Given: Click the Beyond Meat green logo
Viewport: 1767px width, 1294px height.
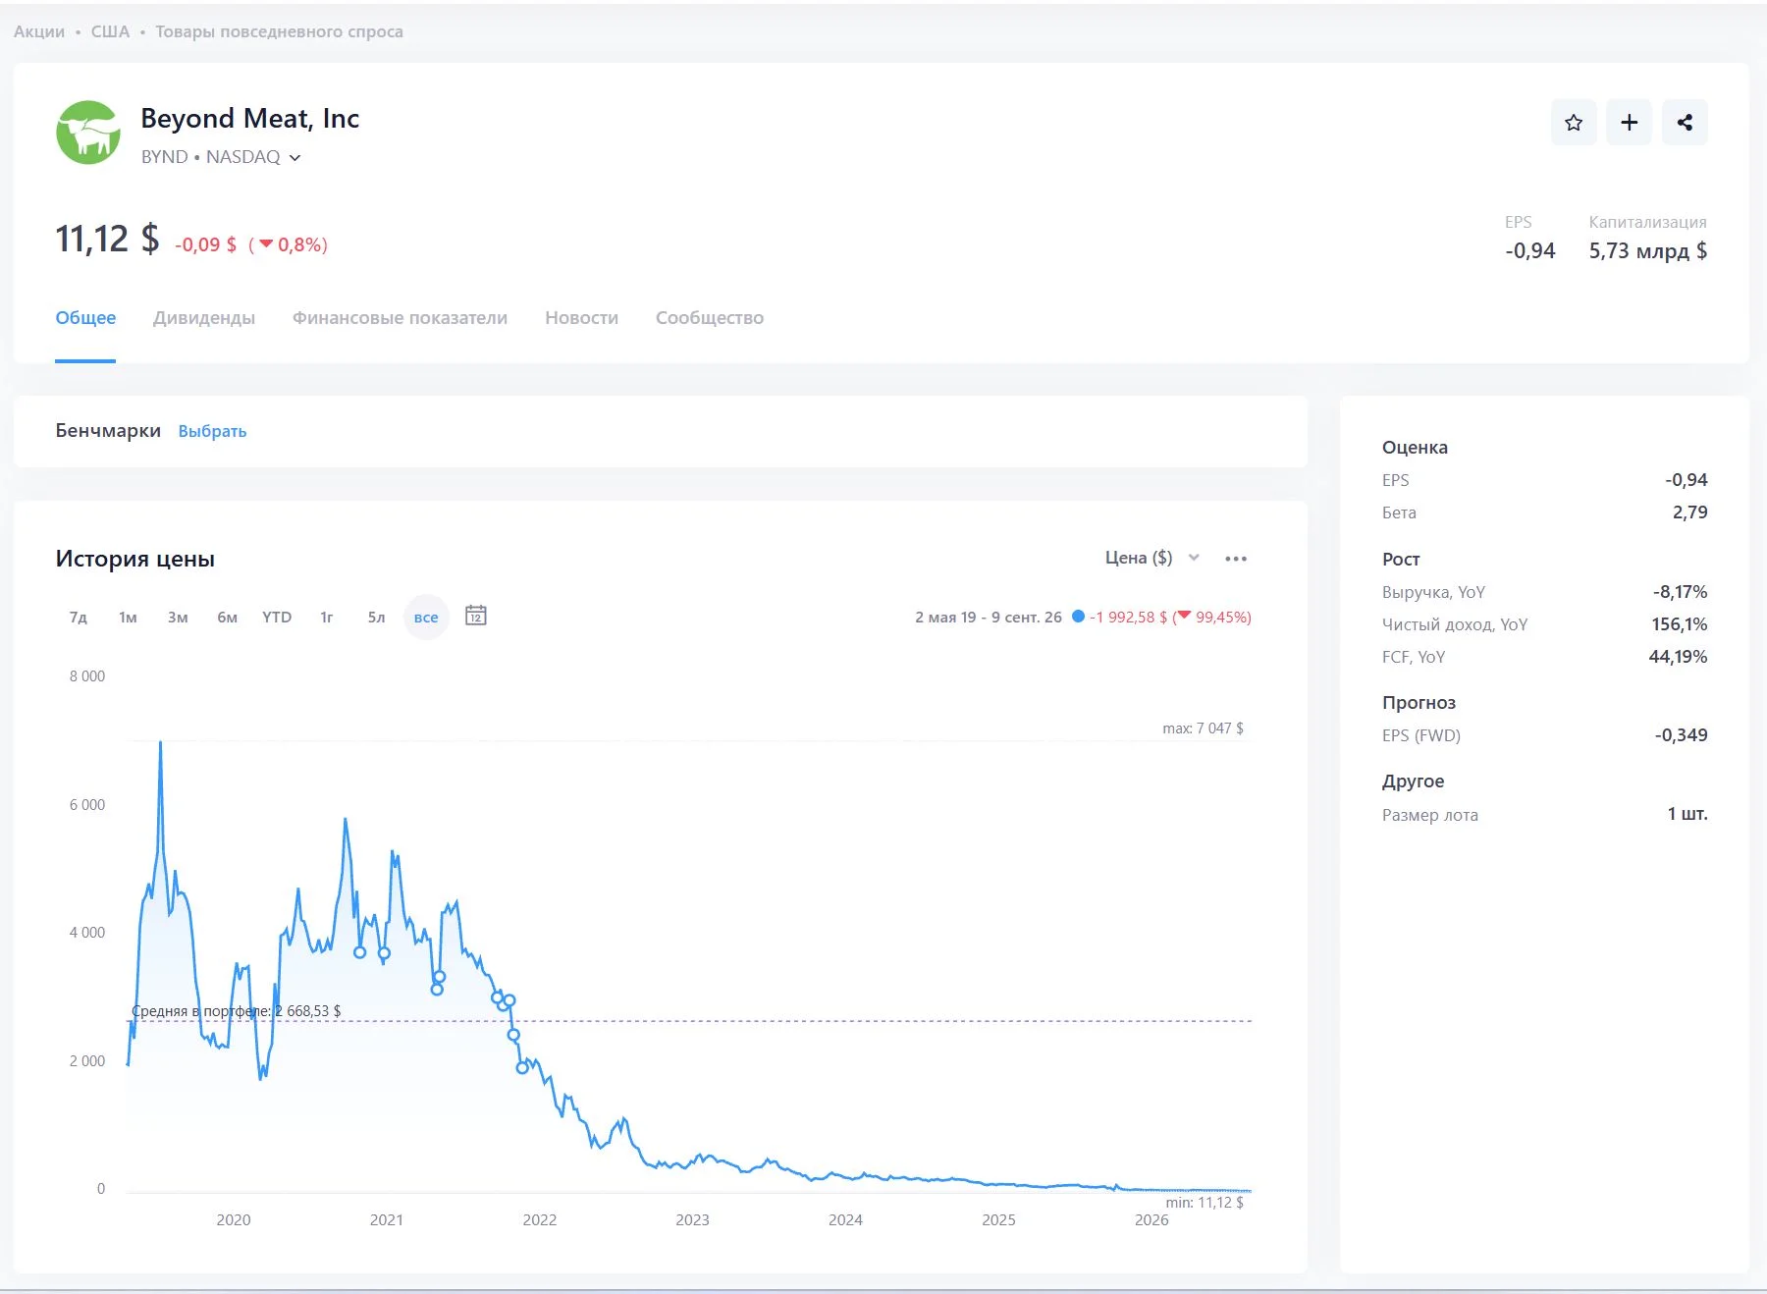Looking at the screenshot, I should [88, 133].
